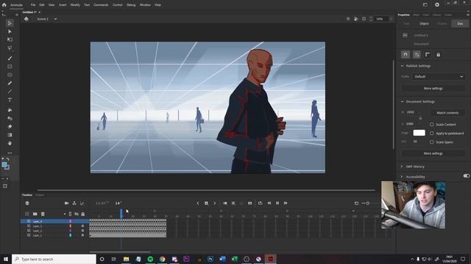
Task: Step forward one frame
Action: [286, 203]
